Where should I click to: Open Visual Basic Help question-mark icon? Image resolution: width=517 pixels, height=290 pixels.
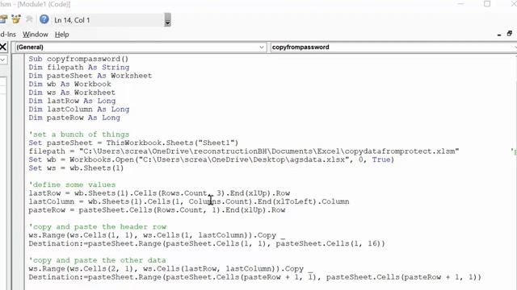coord(44,19)
